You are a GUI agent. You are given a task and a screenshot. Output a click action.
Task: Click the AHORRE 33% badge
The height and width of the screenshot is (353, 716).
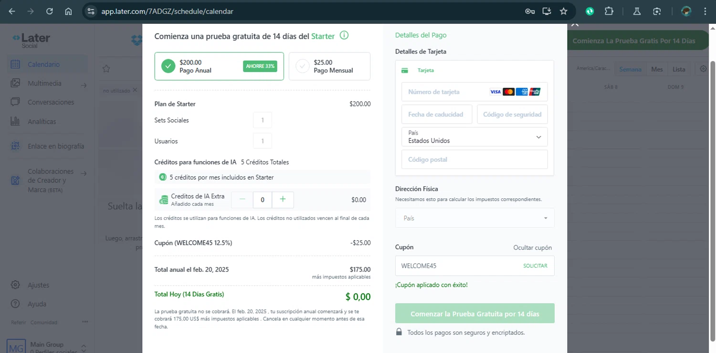coord(260,66)
